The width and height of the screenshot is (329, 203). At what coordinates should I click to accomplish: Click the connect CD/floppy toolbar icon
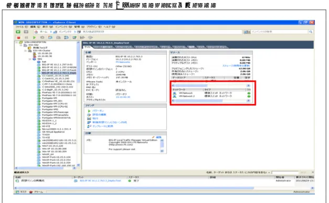82,38
